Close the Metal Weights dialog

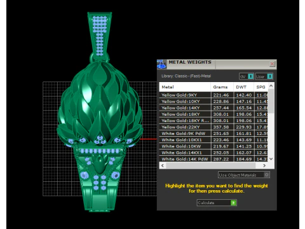[273, 64]
